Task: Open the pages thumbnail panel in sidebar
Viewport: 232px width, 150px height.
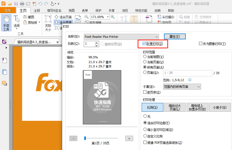Action: point(5,72)
